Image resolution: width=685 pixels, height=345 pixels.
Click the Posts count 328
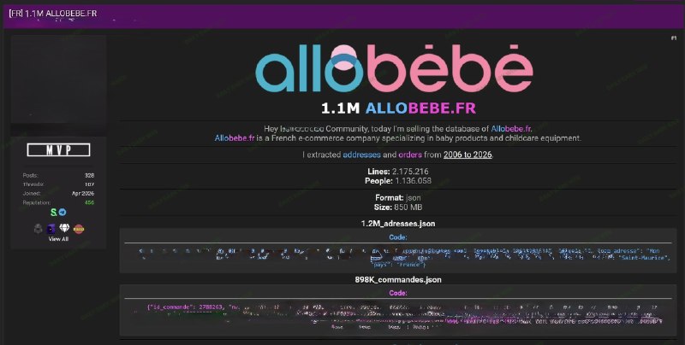tap(90, 176)
